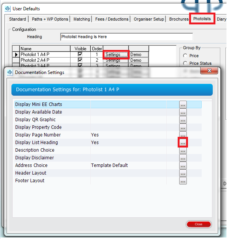Select the Display Page Number row label
This screenshot has width=228, height=239.
(x=38, y=135)
